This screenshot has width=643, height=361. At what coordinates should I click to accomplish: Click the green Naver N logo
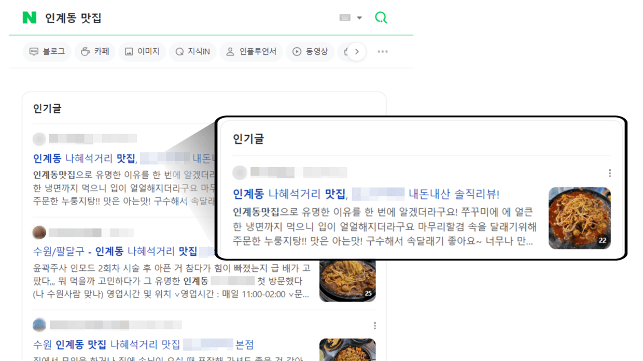coord(30,18)
